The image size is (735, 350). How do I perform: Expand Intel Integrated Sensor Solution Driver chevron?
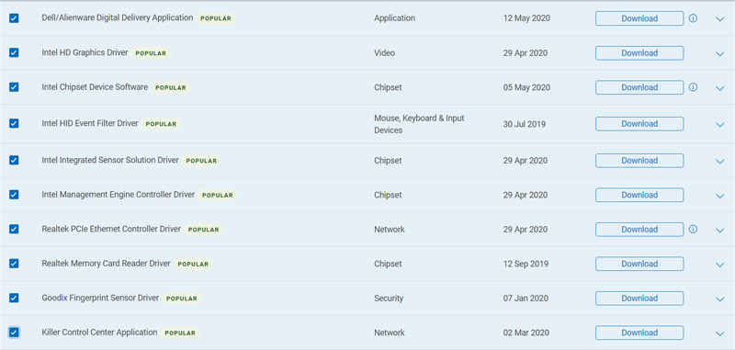720,161
